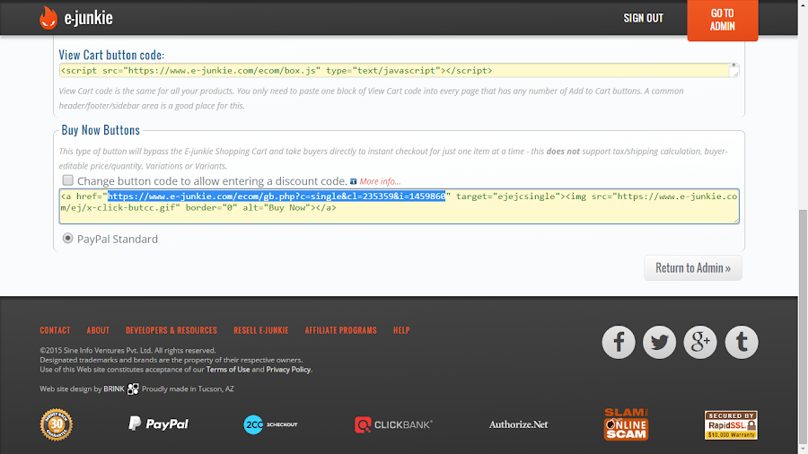Screen dimensions: 808x454
Task: Click the ClickBank logo
Action: click(x=394, y=424)
